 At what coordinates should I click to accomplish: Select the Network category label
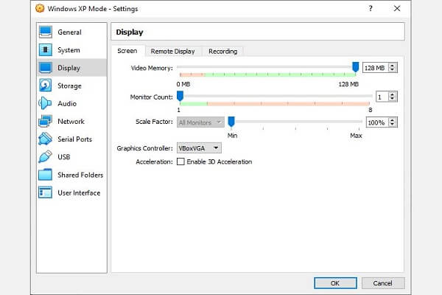(71, 122)
